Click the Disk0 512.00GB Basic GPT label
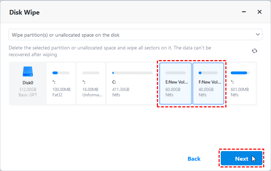Image resolution: width=271 pixels, height=171 pixels. pyautogui.click(x=28, y=89)
